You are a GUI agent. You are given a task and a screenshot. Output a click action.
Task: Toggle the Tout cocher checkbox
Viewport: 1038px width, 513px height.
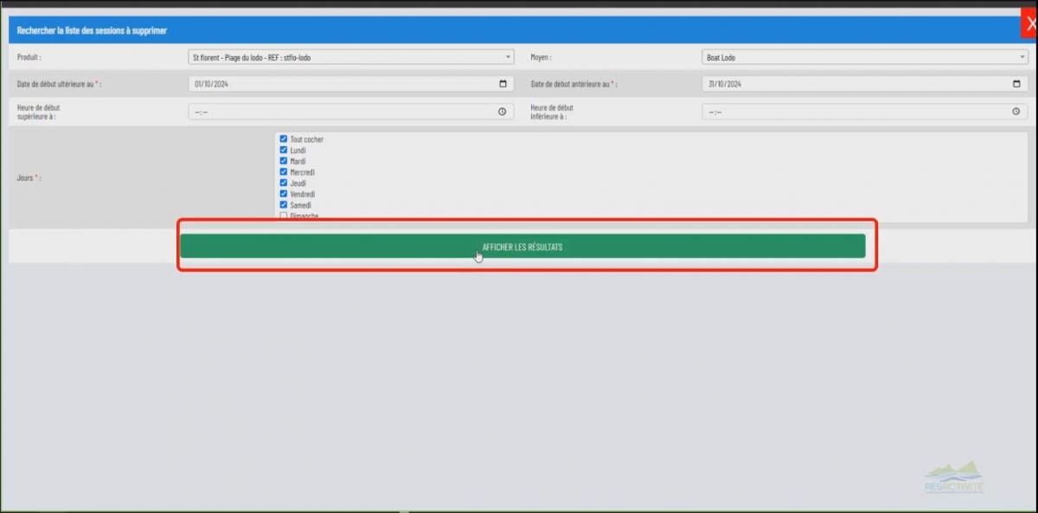click(x=284, y=138)
